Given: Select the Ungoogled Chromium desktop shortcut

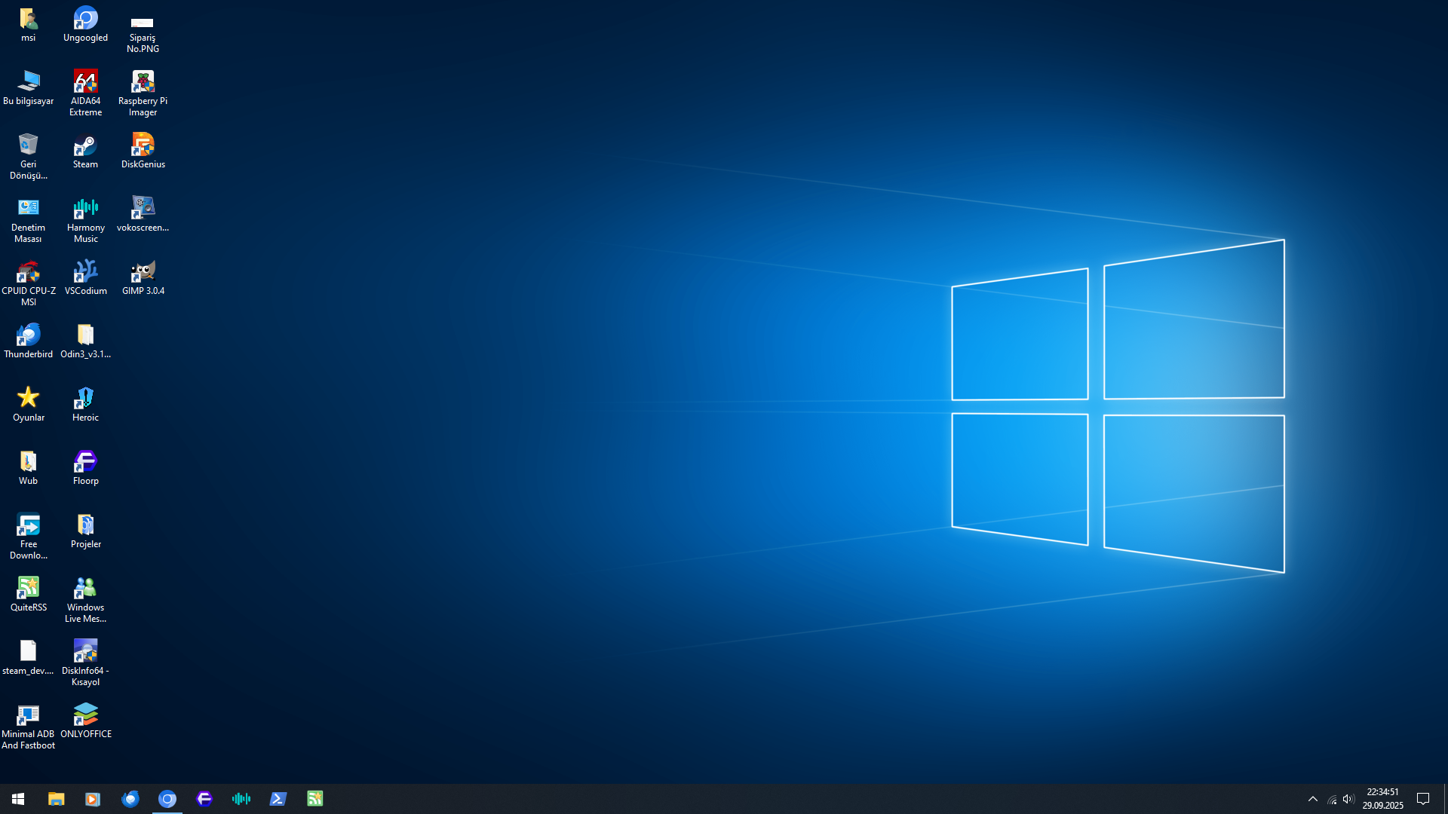Looking at the screenshot, I should [85, 25].
